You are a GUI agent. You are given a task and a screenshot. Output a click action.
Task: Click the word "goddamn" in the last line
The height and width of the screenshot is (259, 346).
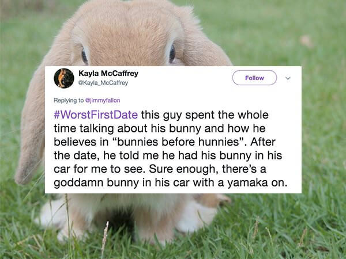click(x=78, y=183)
